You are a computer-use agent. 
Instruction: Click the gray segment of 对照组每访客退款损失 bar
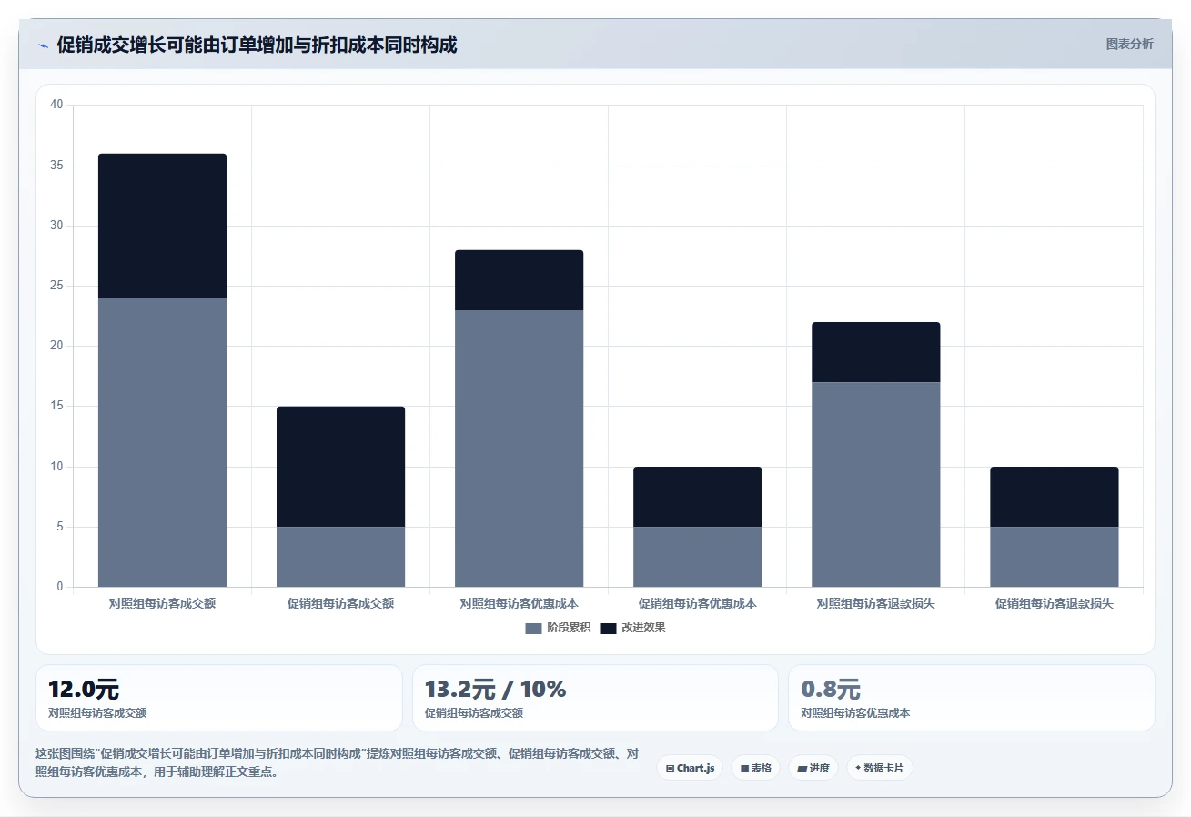[x=875, y=485]
